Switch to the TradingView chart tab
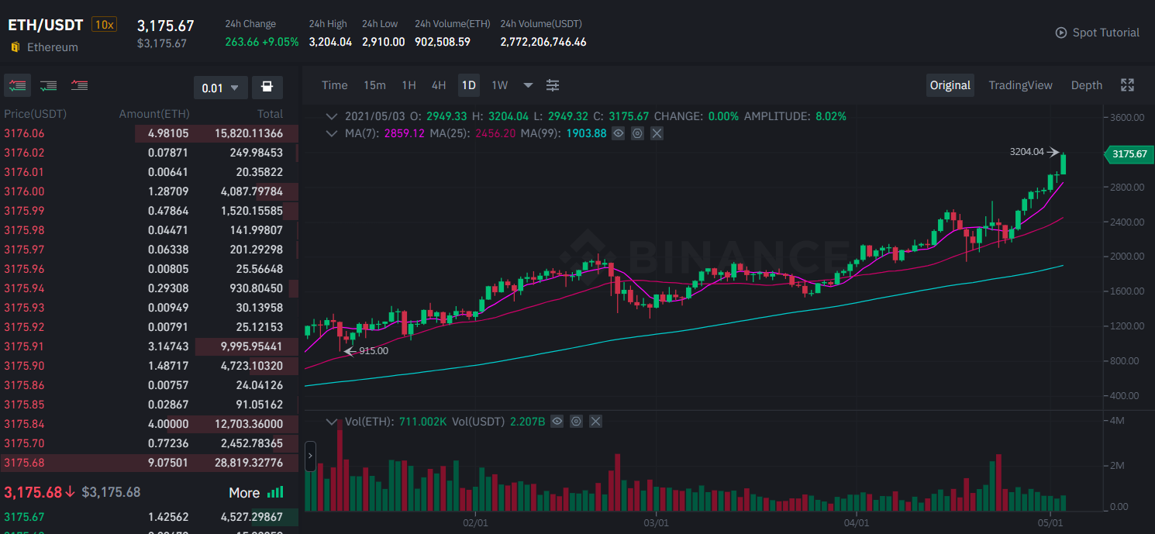 1020,85
